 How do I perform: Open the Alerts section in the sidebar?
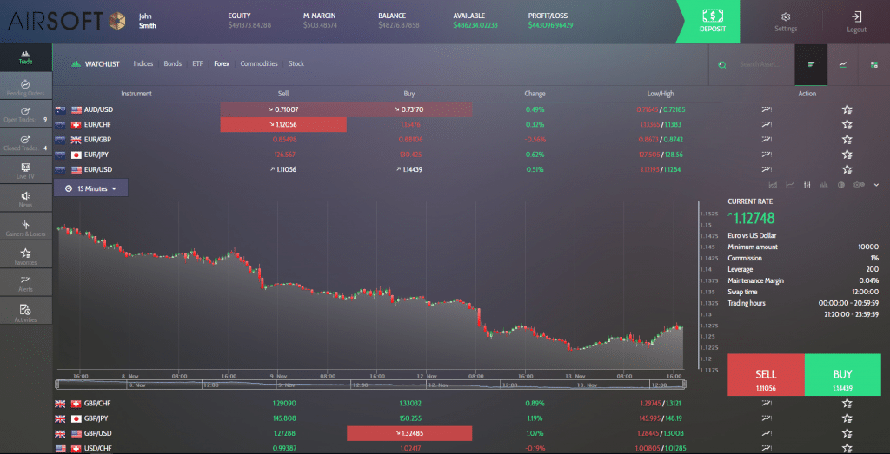pyautogui.click(x=25, y=283)
